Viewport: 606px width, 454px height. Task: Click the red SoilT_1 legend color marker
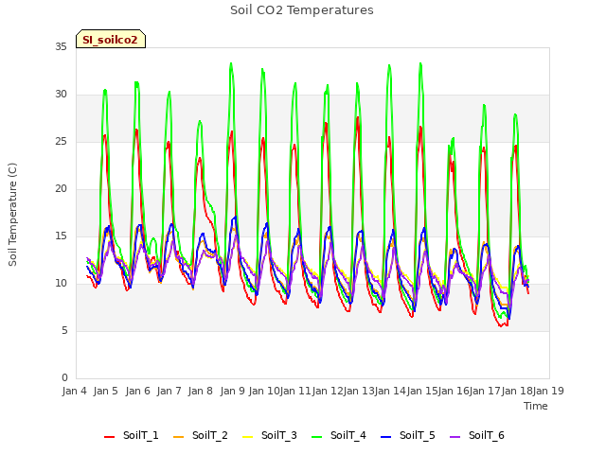(110, 437)
